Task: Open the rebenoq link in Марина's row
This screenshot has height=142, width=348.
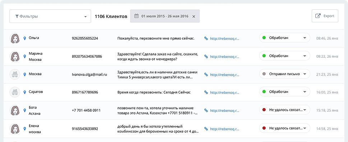Action: click(x=224, y=56)
